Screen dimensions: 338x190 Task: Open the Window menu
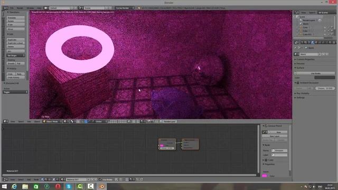(x=30, y=8)
